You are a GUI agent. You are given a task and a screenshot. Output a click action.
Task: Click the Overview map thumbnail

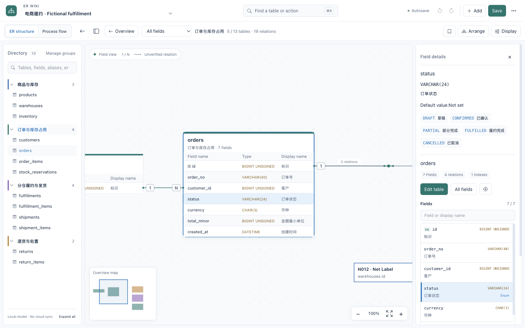click(123, 294)
